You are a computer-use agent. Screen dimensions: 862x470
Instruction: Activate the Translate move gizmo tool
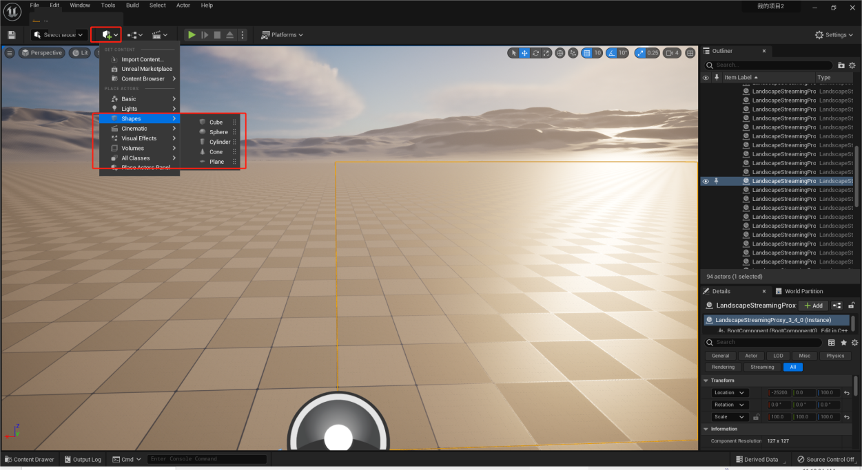pos(524,53)
